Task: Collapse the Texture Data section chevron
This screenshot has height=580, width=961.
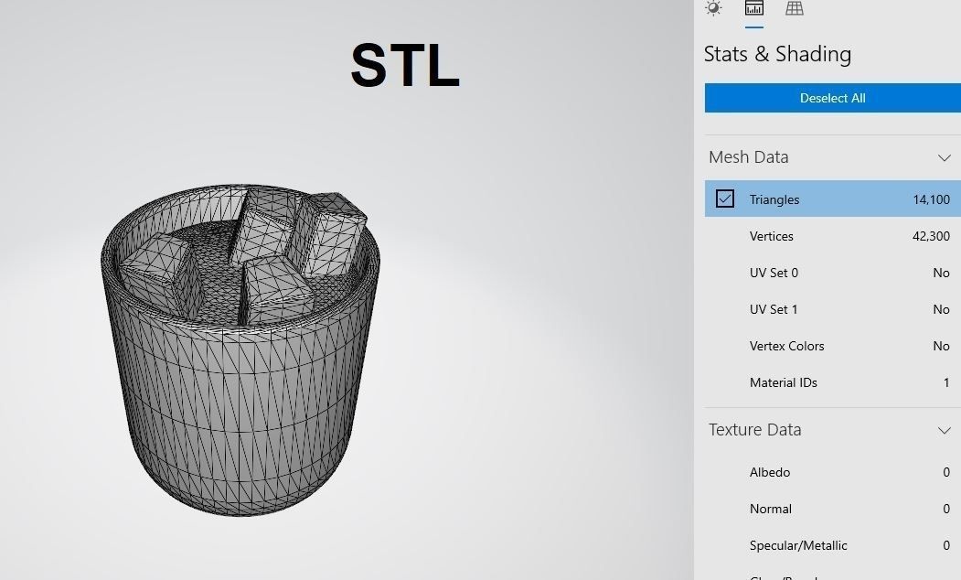Action: [x=944, y=430]
